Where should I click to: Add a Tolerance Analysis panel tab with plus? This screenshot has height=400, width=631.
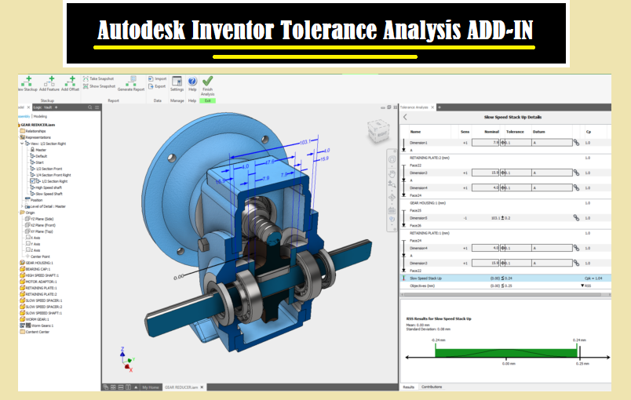pyautogui.click(x=440, y=107)
